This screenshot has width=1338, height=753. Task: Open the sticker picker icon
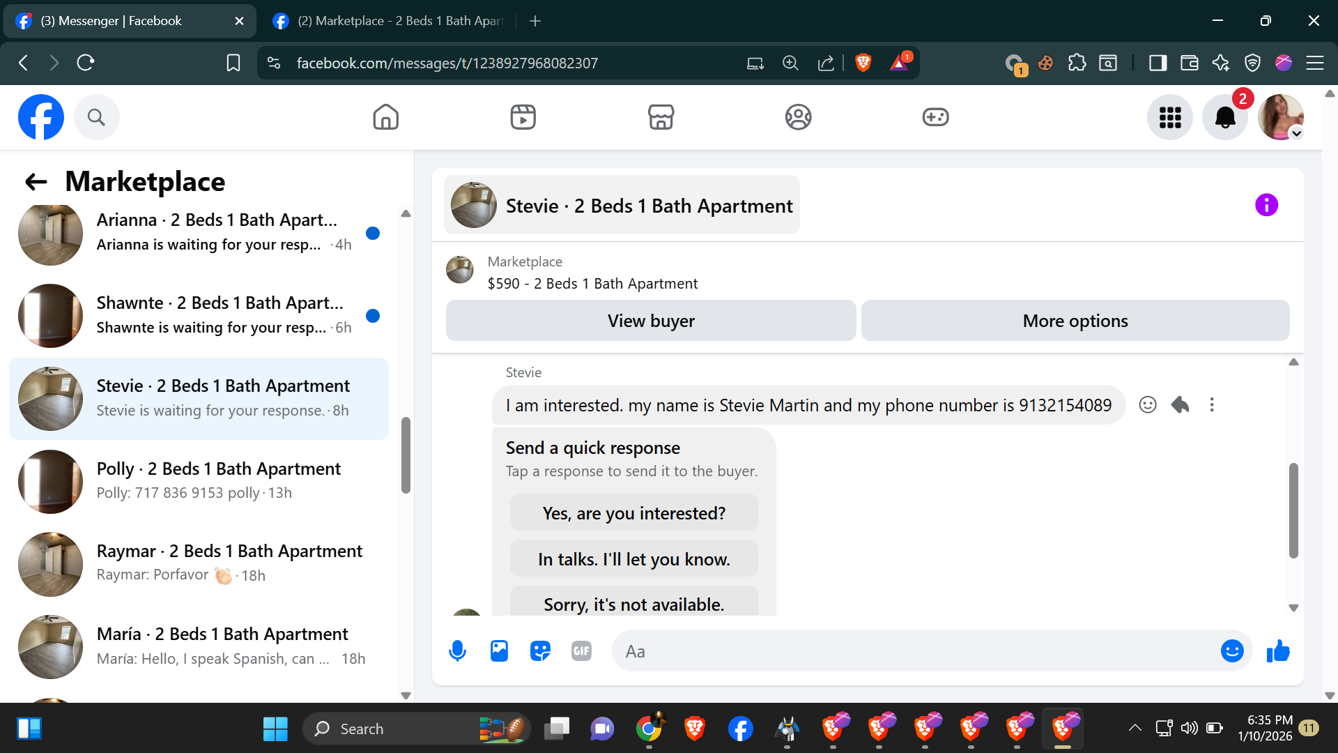(x=540, y=651)
